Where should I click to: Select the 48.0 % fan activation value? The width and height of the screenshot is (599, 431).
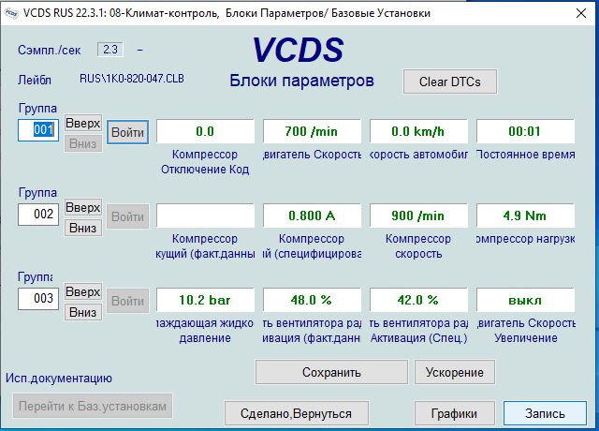(x=312, y=300)
